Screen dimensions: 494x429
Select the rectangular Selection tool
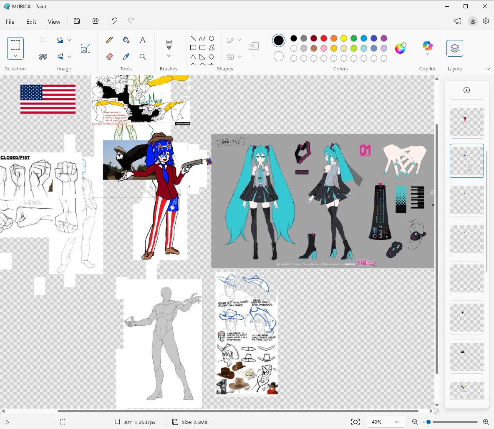[15, 45]
